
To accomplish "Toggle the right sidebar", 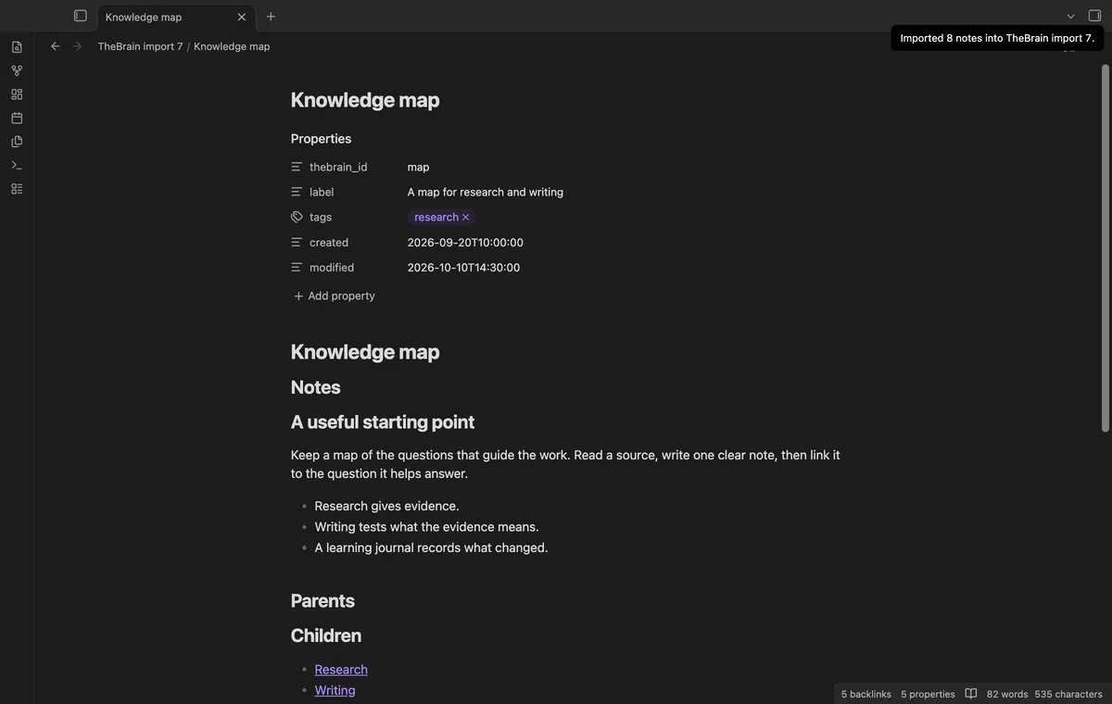I will click(1094, 16).
